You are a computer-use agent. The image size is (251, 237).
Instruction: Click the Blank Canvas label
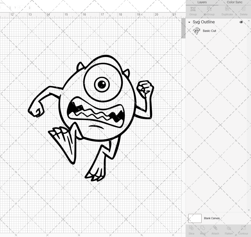[x=212, y=218]
